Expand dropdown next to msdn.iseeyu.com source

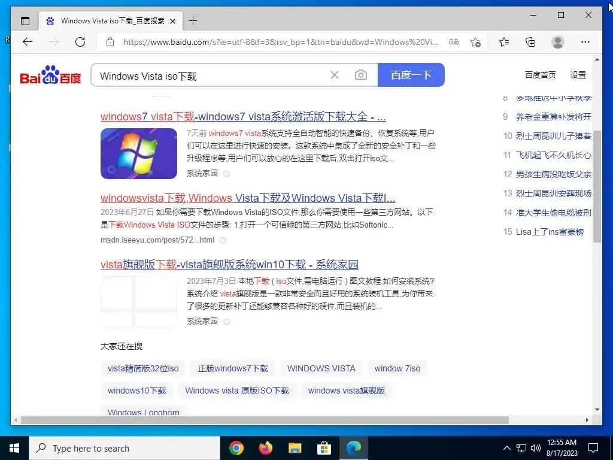coord(223,240)
